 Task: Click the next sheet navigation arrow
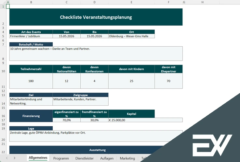[x=15, y=158]
